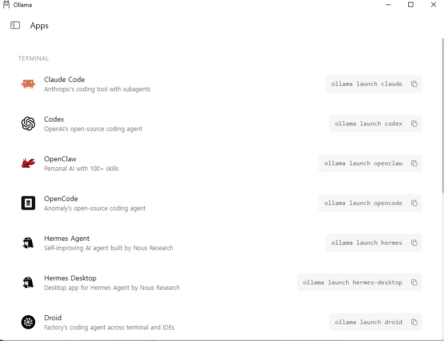Screen dimensions: 444x341
Task: Select the 'ollama launch hermes-desktop' command text
Action: click(x=353, y=282)
